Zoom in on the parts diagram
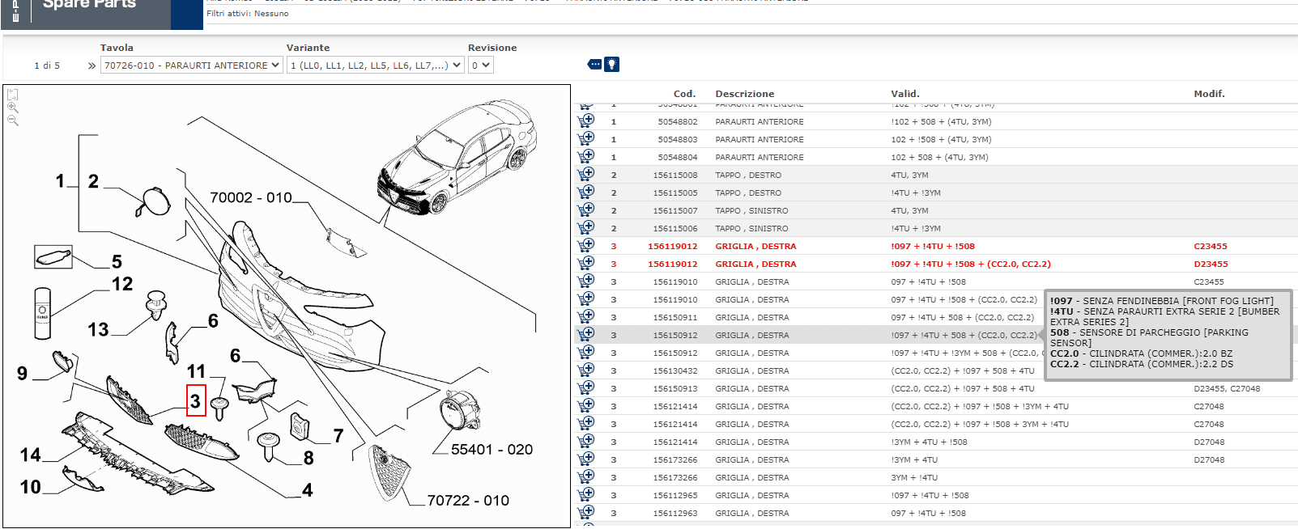 pyautogui.click(x=13, y=108)
